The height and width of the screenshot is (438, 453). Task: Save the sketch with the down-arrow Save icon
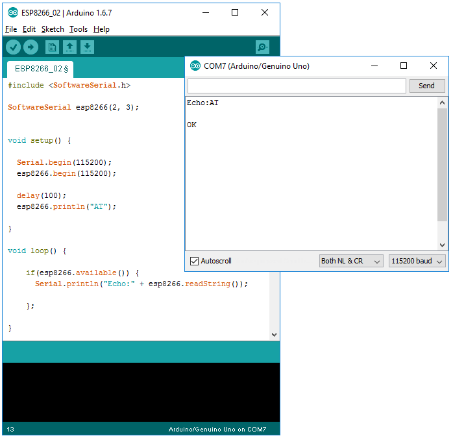click(x=87, y=47)
